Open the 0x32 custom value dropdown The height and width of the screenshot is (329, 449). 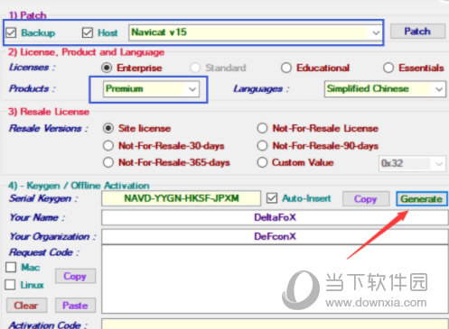point(412,163)
